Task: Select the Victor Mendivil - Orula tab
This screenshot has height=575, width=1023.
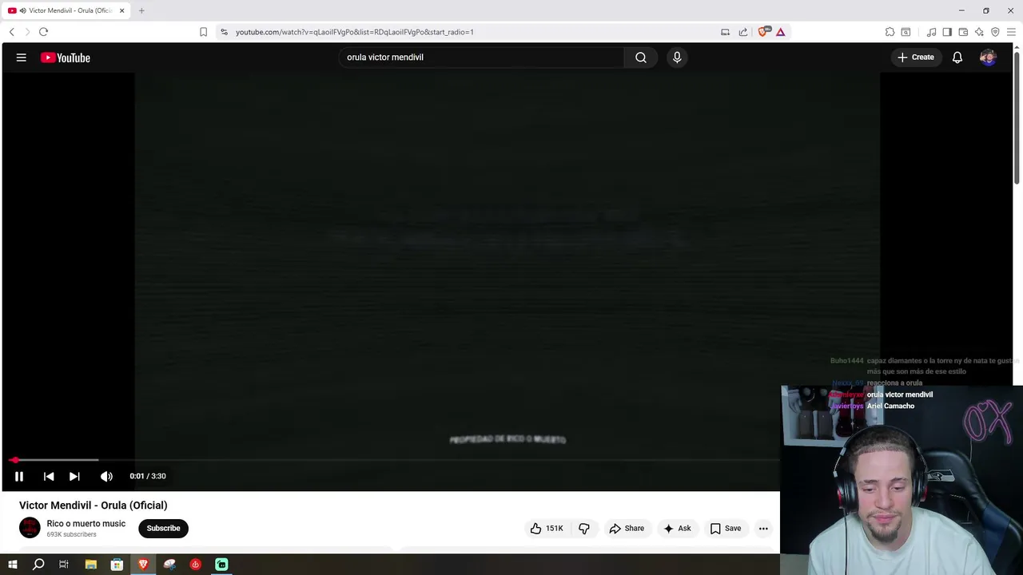Action: (66, 10)
